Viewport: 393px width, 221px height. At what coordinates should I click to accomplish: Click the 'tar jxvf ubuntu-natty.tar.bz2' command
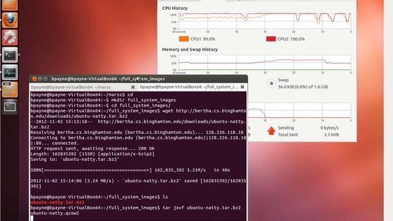tap(201, 208)
